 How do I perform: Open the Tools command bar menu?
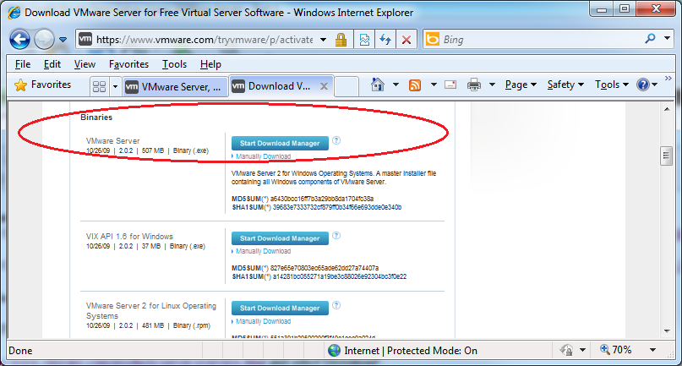coord(612,85)
